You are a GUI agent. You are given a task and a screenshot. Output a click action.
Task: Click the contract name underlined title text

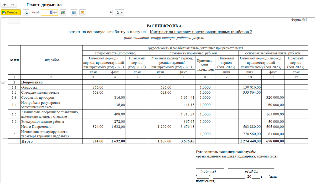[x=201, y=32]
